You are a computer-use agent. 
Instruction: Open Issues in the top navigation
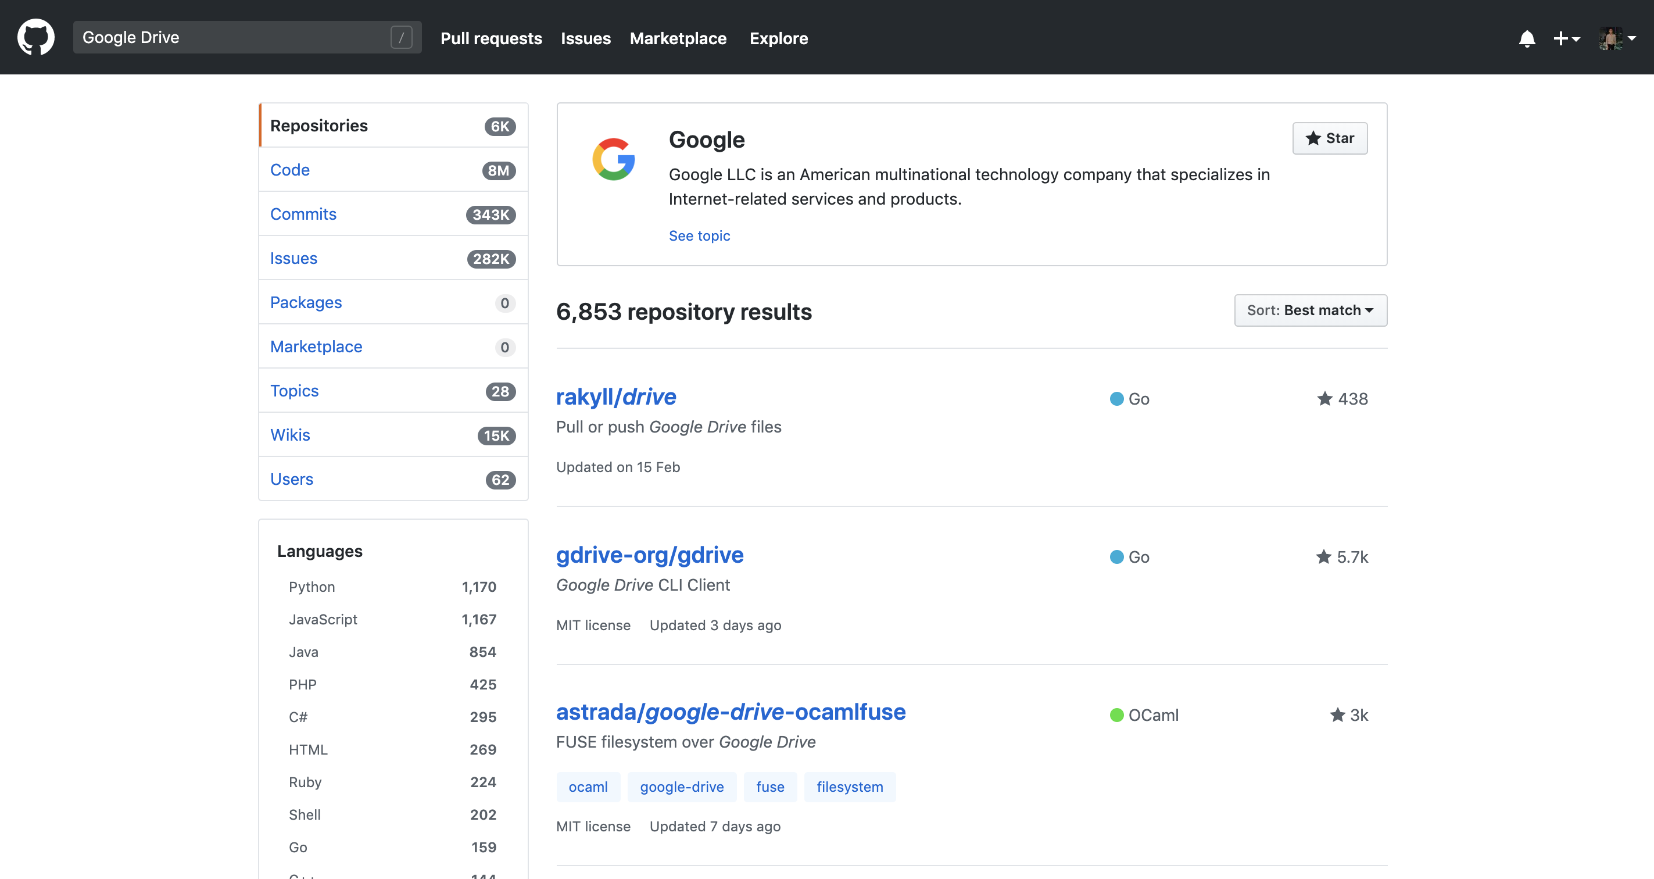coord(586,38)
